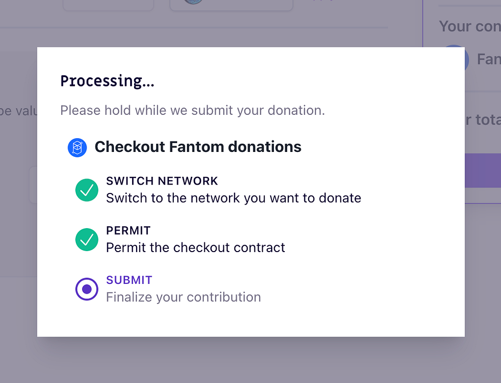Click the dimmed avatar button at top
Screen dimensions: 501x383
coord(231,5)
